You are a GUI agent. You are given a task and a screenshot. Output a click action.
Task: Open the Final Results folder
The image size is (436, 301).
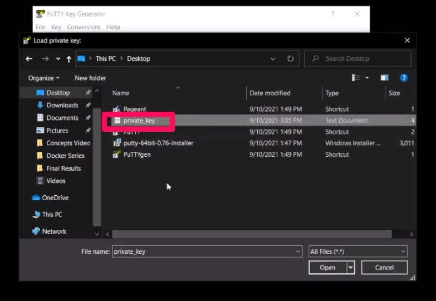click(x=64, y=168)
